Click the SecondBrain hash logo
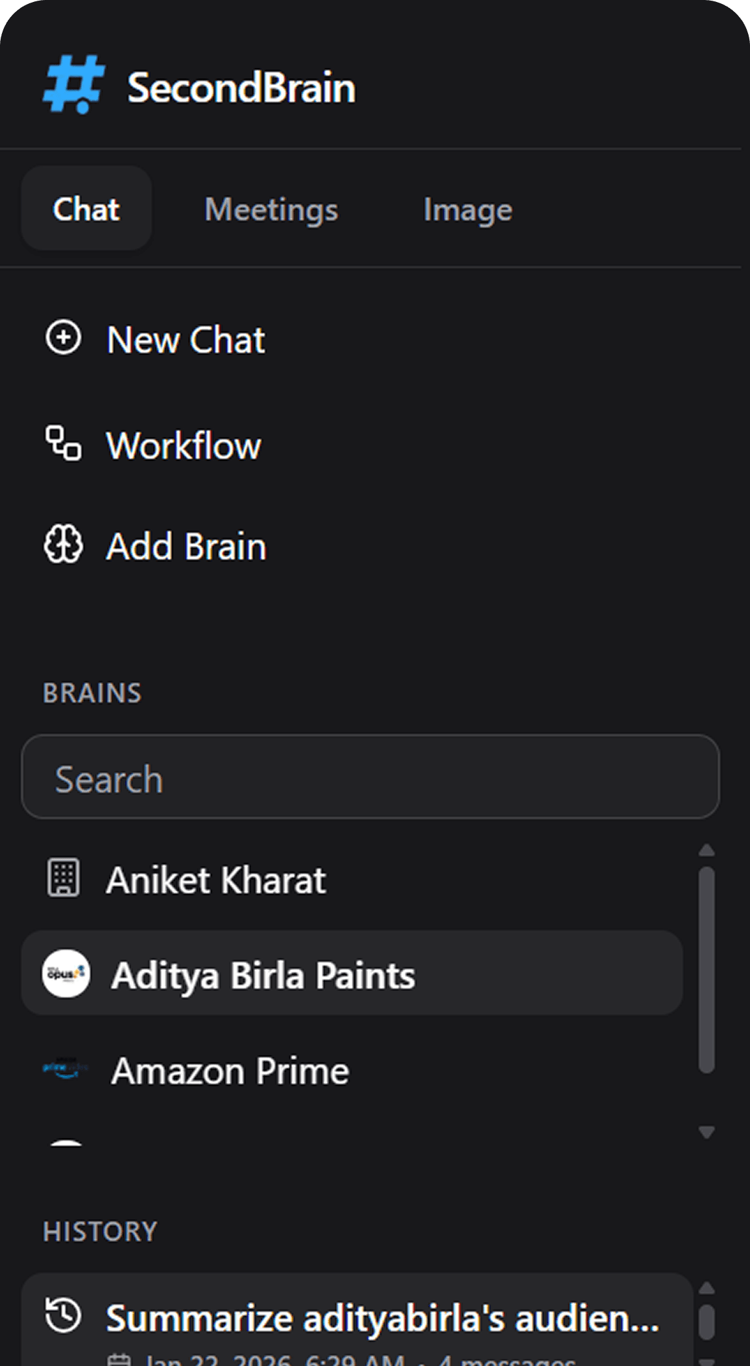Image resolution: width=750 pixels, height=1366 pixels. [x=73, y=84]
